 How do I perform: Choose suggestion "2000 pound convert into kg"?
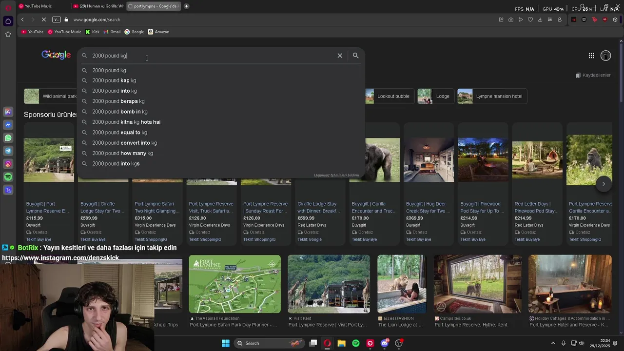pos(221,143)
